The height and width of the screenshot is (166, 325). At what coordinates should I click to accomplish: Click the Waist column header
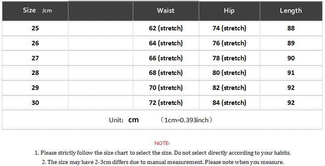point(166,11)
